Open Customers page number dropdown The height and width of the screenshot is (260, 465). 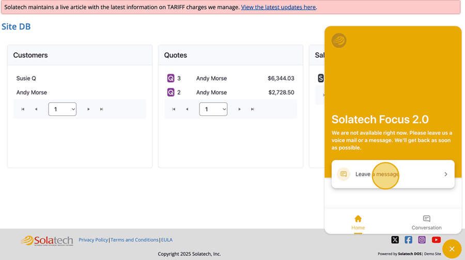[63, 109]
